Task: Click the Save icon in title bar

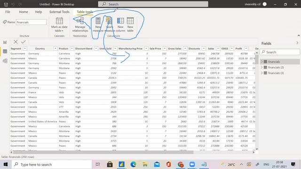Action: tap(6, 4)
